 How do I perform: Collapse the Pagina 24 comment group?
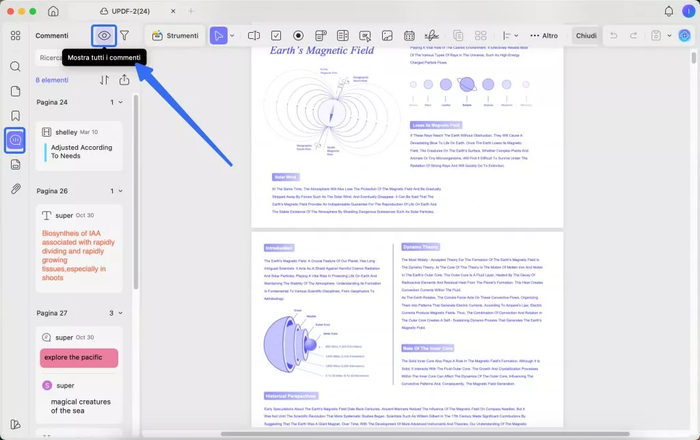point(120,102)
